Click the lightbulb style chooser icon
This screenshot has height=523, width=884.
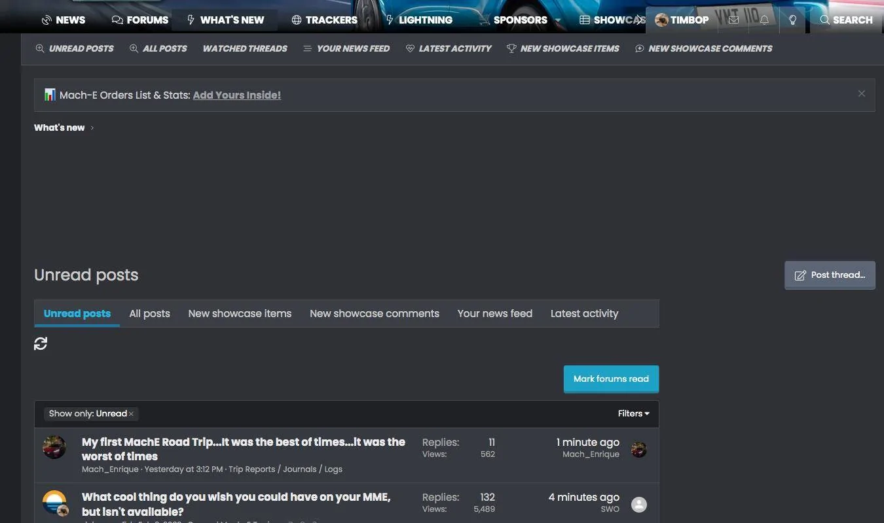pyautogui.click(x=793, y=20)
